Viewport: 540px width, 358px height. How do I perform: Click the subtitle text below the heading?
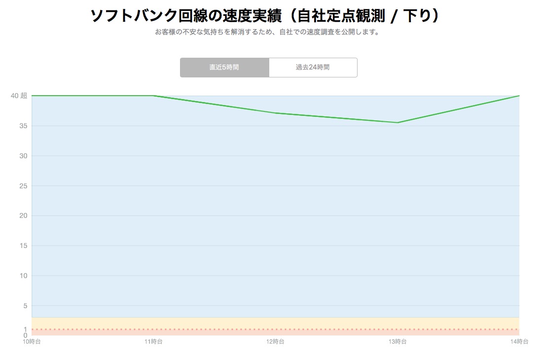coord(267,33)
